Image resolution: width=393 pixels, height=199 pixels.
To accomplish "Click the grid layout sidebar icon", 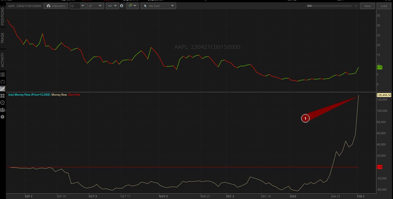I will click(x=3, y=96).
